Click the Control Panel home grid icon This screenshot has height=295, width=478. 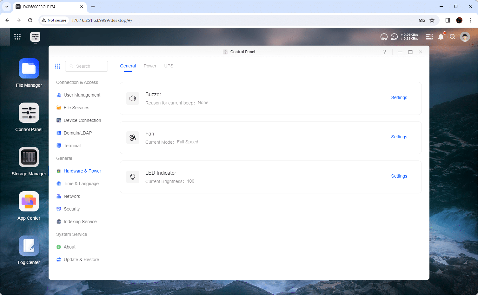(57, 66)
